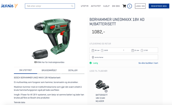Open the Om oss menu
172x105 pixels.
(116, 6)
